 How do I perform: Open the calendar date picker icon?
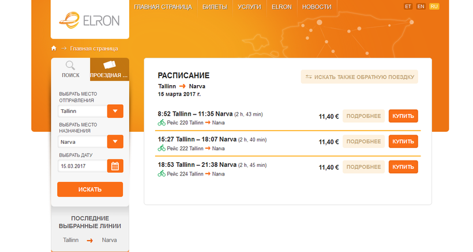[115, 166]
